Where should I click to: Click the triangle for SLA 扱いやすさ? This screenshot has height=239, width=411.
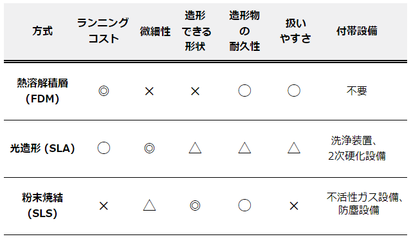pos(294,148)
